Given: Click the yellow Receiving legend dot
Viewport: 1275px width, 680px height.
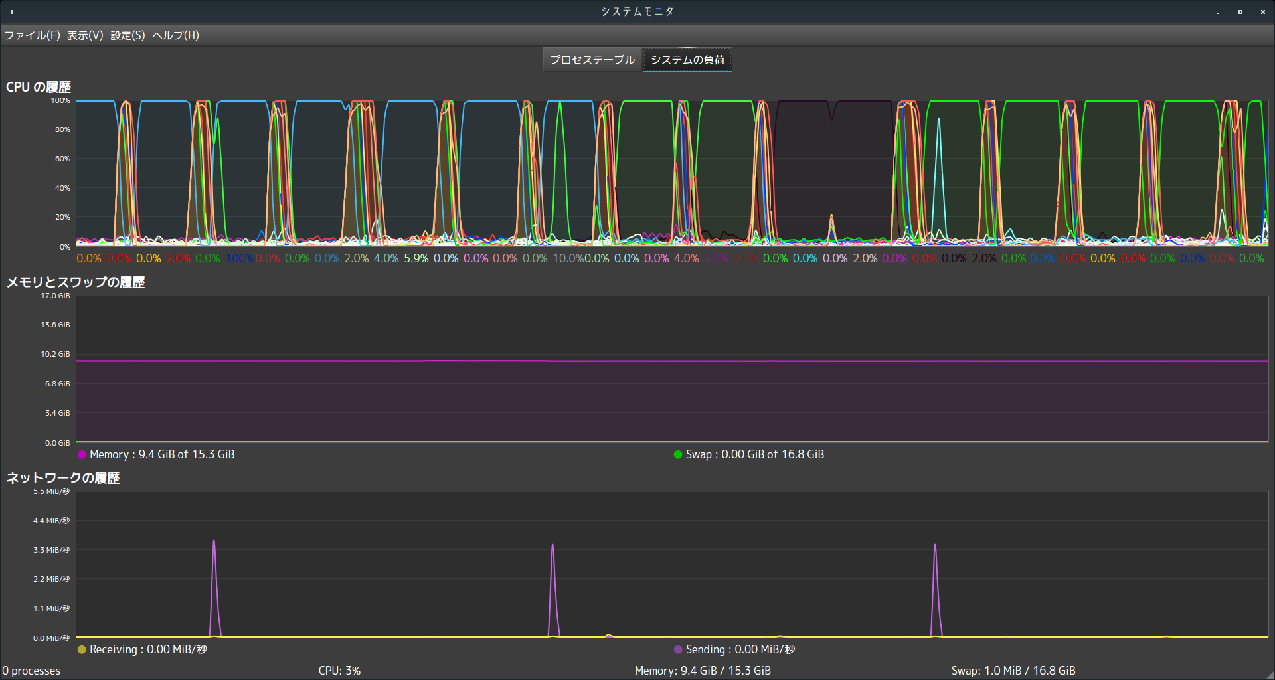Looking at the screenshot, I should 82,649.
